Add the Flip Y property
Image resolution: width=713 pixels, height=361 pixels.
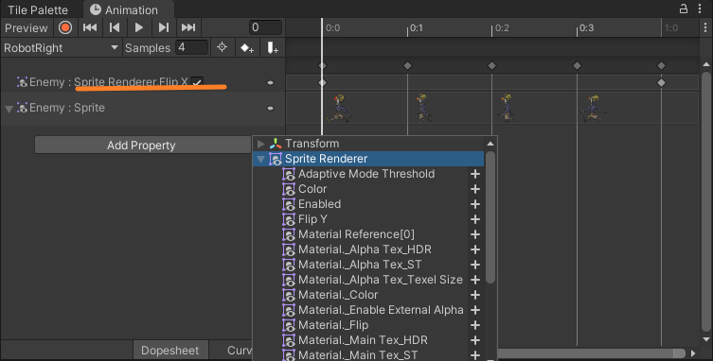coord(475,219)
